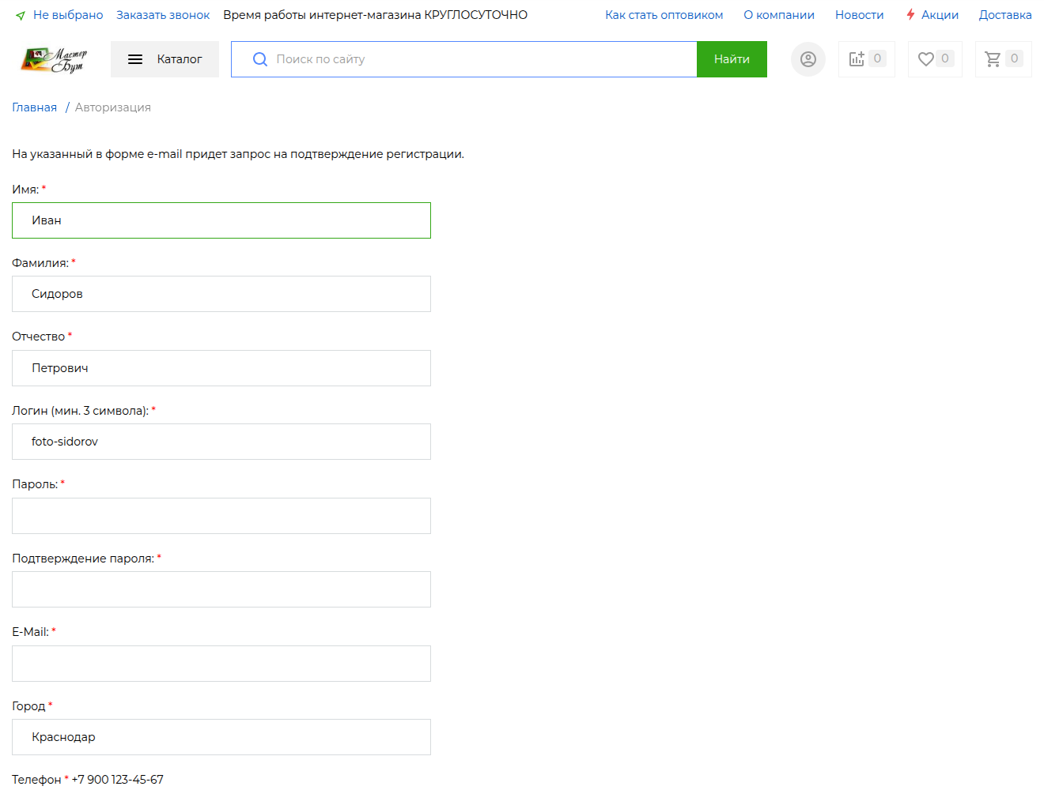Open favorites heart icon
The image size is (1044, 790).
[925, 58]
